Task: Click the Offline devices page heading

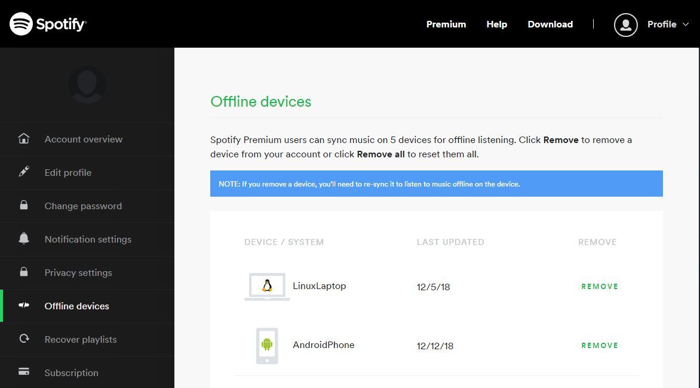Action: point(261,101)
